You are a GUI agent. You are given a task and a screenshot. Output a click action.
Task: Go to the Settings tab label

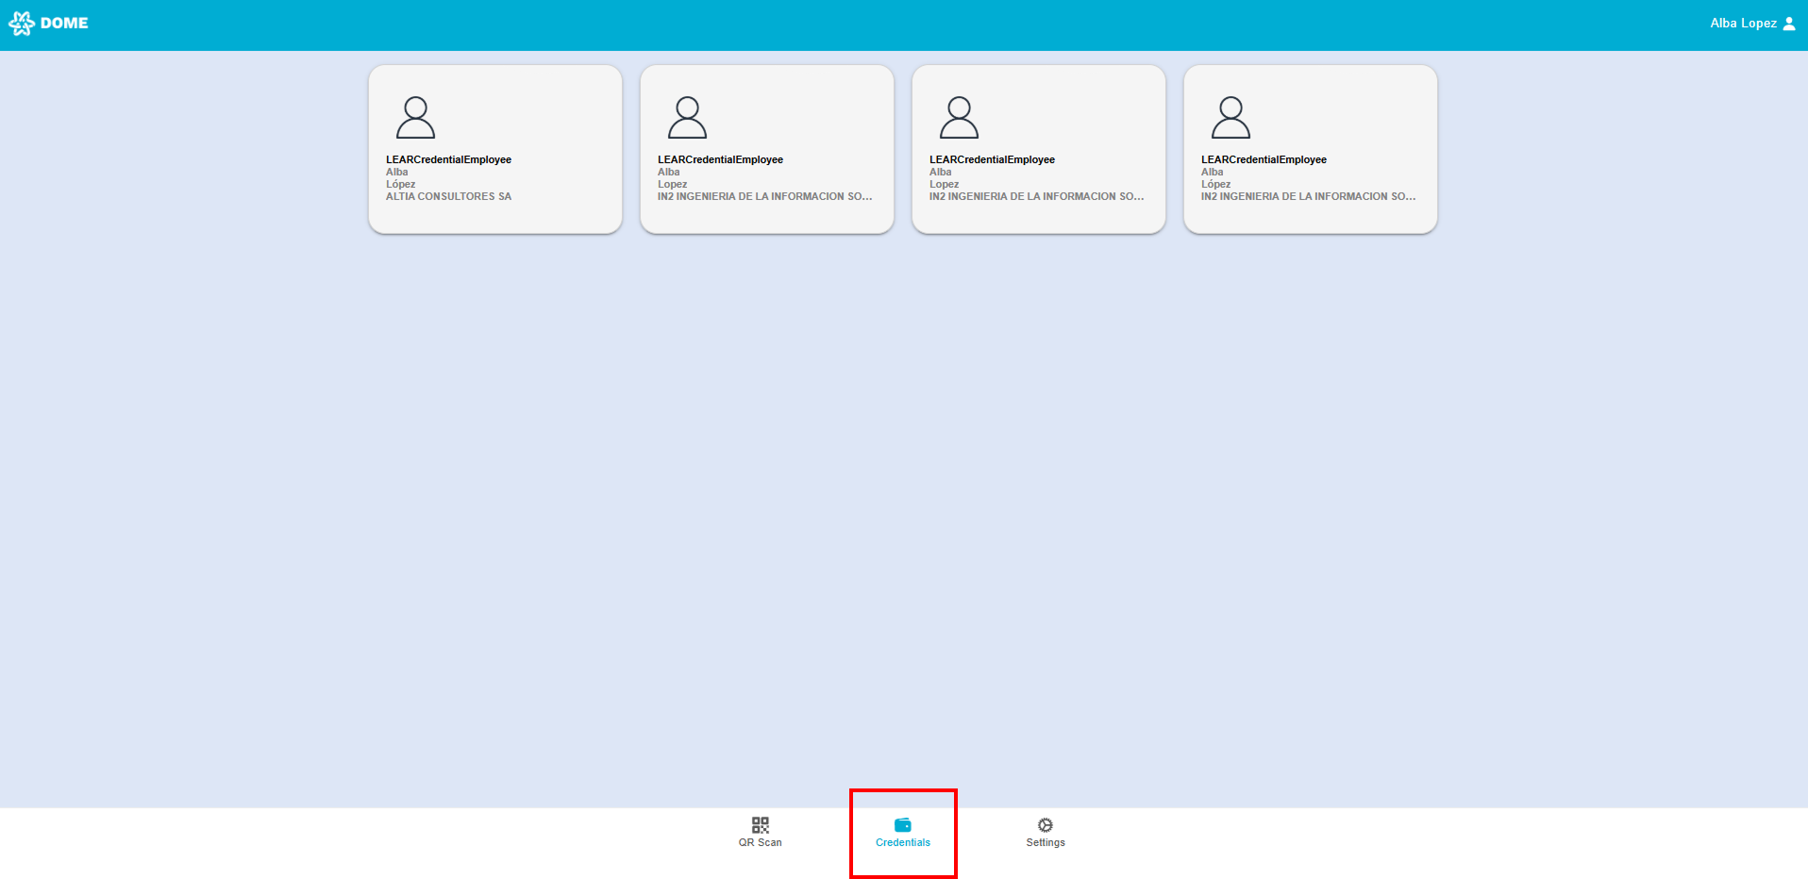click(x=1045, y=842)
